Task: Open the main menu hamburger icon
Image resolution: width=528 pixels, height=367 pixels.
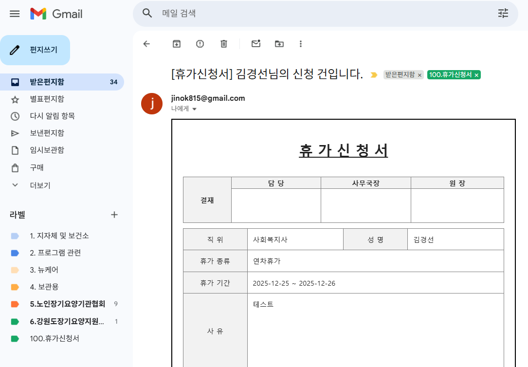Action: (15, 14)
